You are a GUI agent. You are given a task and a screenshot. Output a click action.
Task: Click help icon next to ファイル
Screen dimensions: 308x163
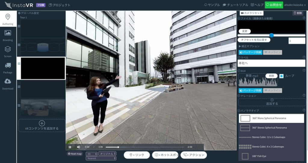click(x=304, y=18)
